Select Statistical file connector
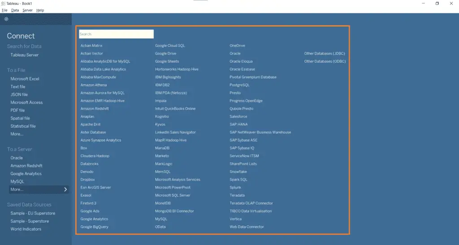Image resolution: width=459 pixels, height=245 pixels. 23,126
